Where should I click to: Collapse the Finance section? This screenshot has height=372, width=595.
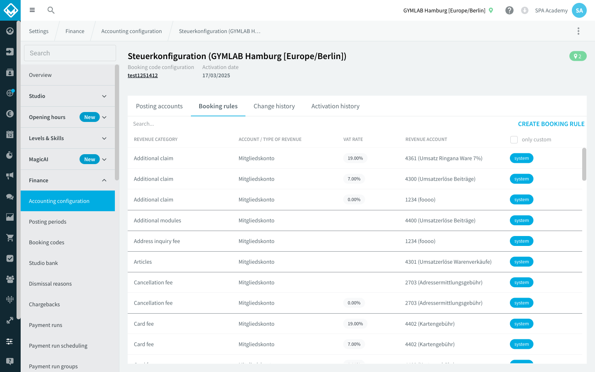point(68,180)
